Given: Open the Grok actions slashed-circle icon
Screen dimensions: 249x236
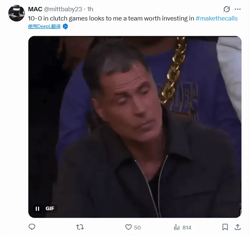Looking at the screenshot, I should click(x=227, y=9).
